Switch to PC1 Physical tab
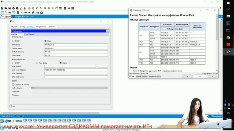 click(14, 27)
